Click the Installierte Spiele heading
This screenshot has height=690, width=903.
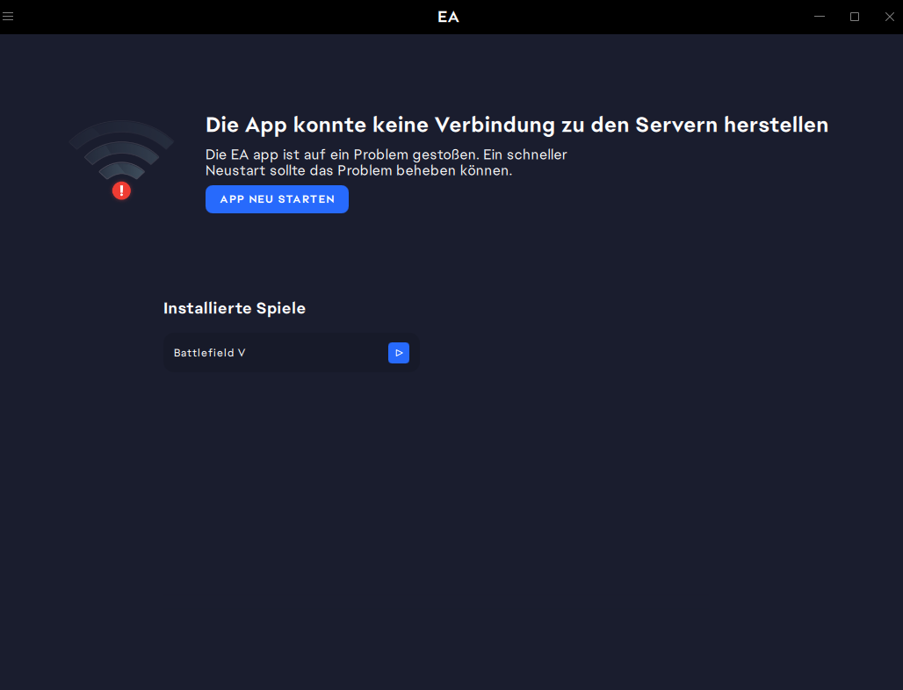tap(235, 308)
